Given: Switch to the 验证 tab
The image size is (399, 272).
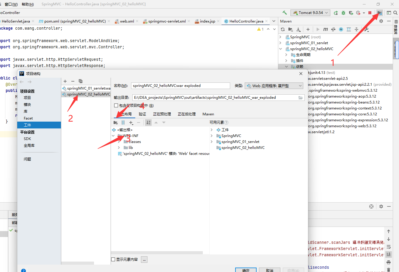Looking at the screenshot, I should click(142, 114).
